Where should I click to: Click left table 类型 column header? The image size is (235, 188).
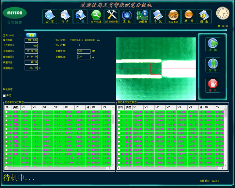coord(16,107)
